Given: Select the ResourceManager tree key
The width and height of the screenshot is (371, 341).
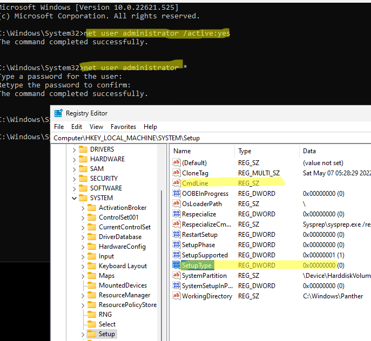Looking at the screenshot, I should click(x=124, y=295).
